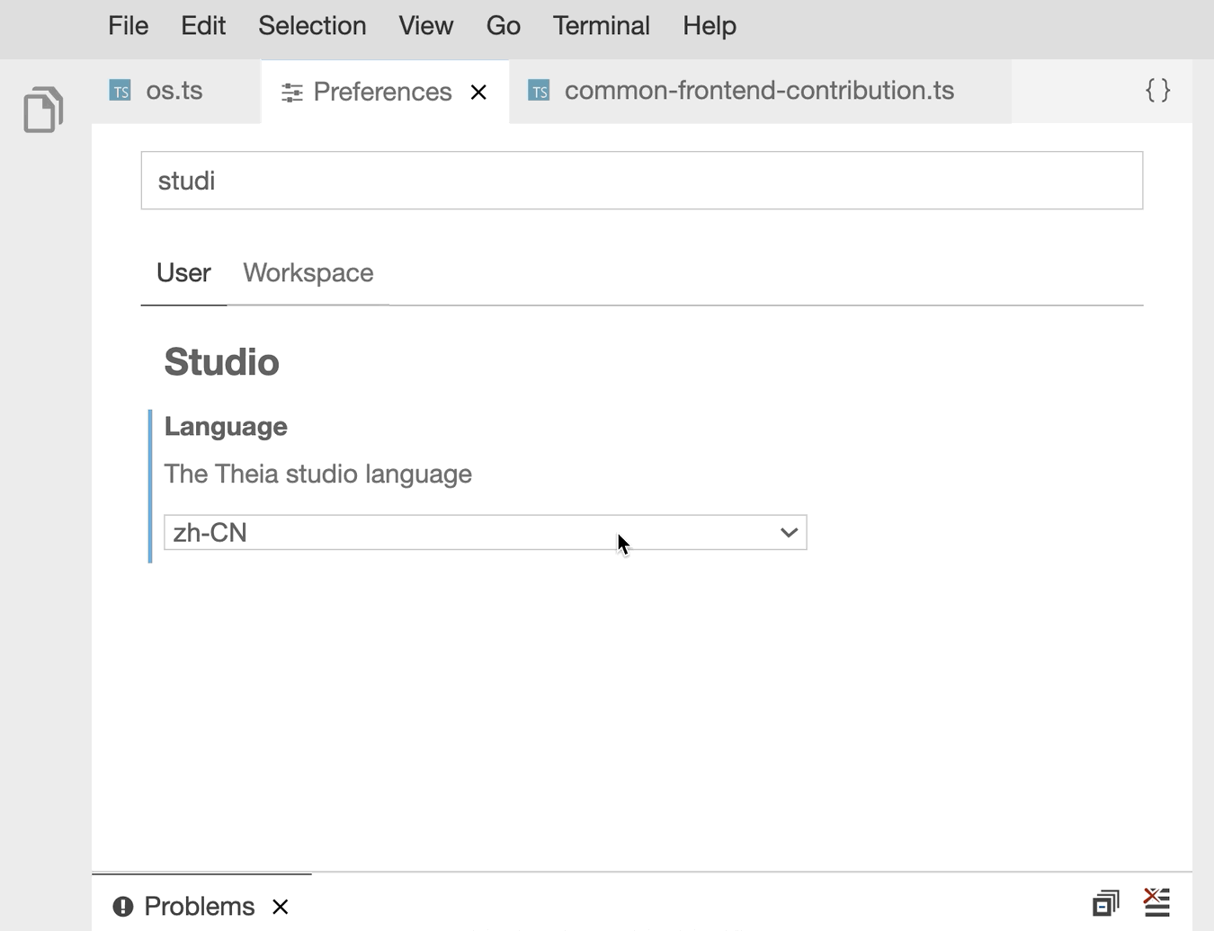Open preferences JSON with curly braces icon

coord(1157,90)
